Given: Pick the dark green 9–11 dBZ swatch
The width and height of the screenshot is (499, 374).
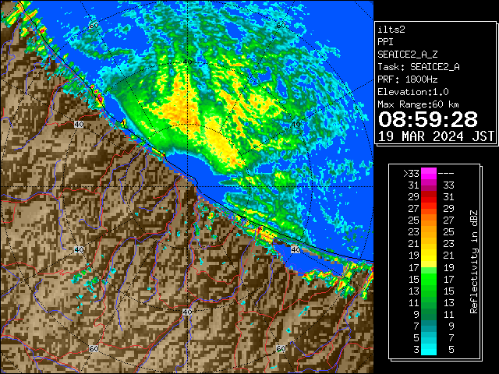Looking at the screenshot, I should (429, 314).
